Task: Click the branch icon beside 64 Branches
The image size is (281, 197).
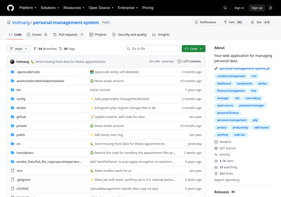Action: 35,49
